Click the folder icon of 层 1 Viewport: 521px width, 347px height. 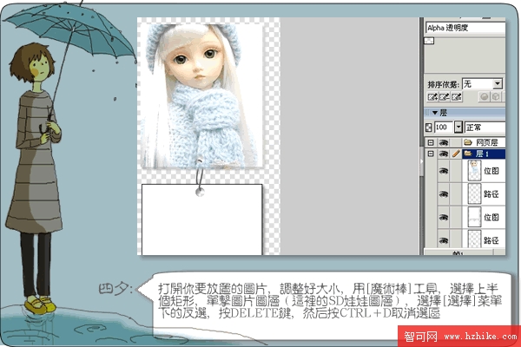[x=468, y=154]
